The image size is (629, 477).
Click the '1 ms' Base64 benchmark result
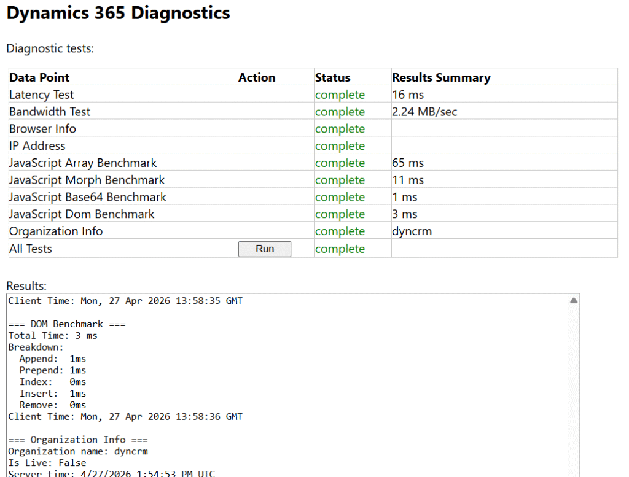pos(405,197)
